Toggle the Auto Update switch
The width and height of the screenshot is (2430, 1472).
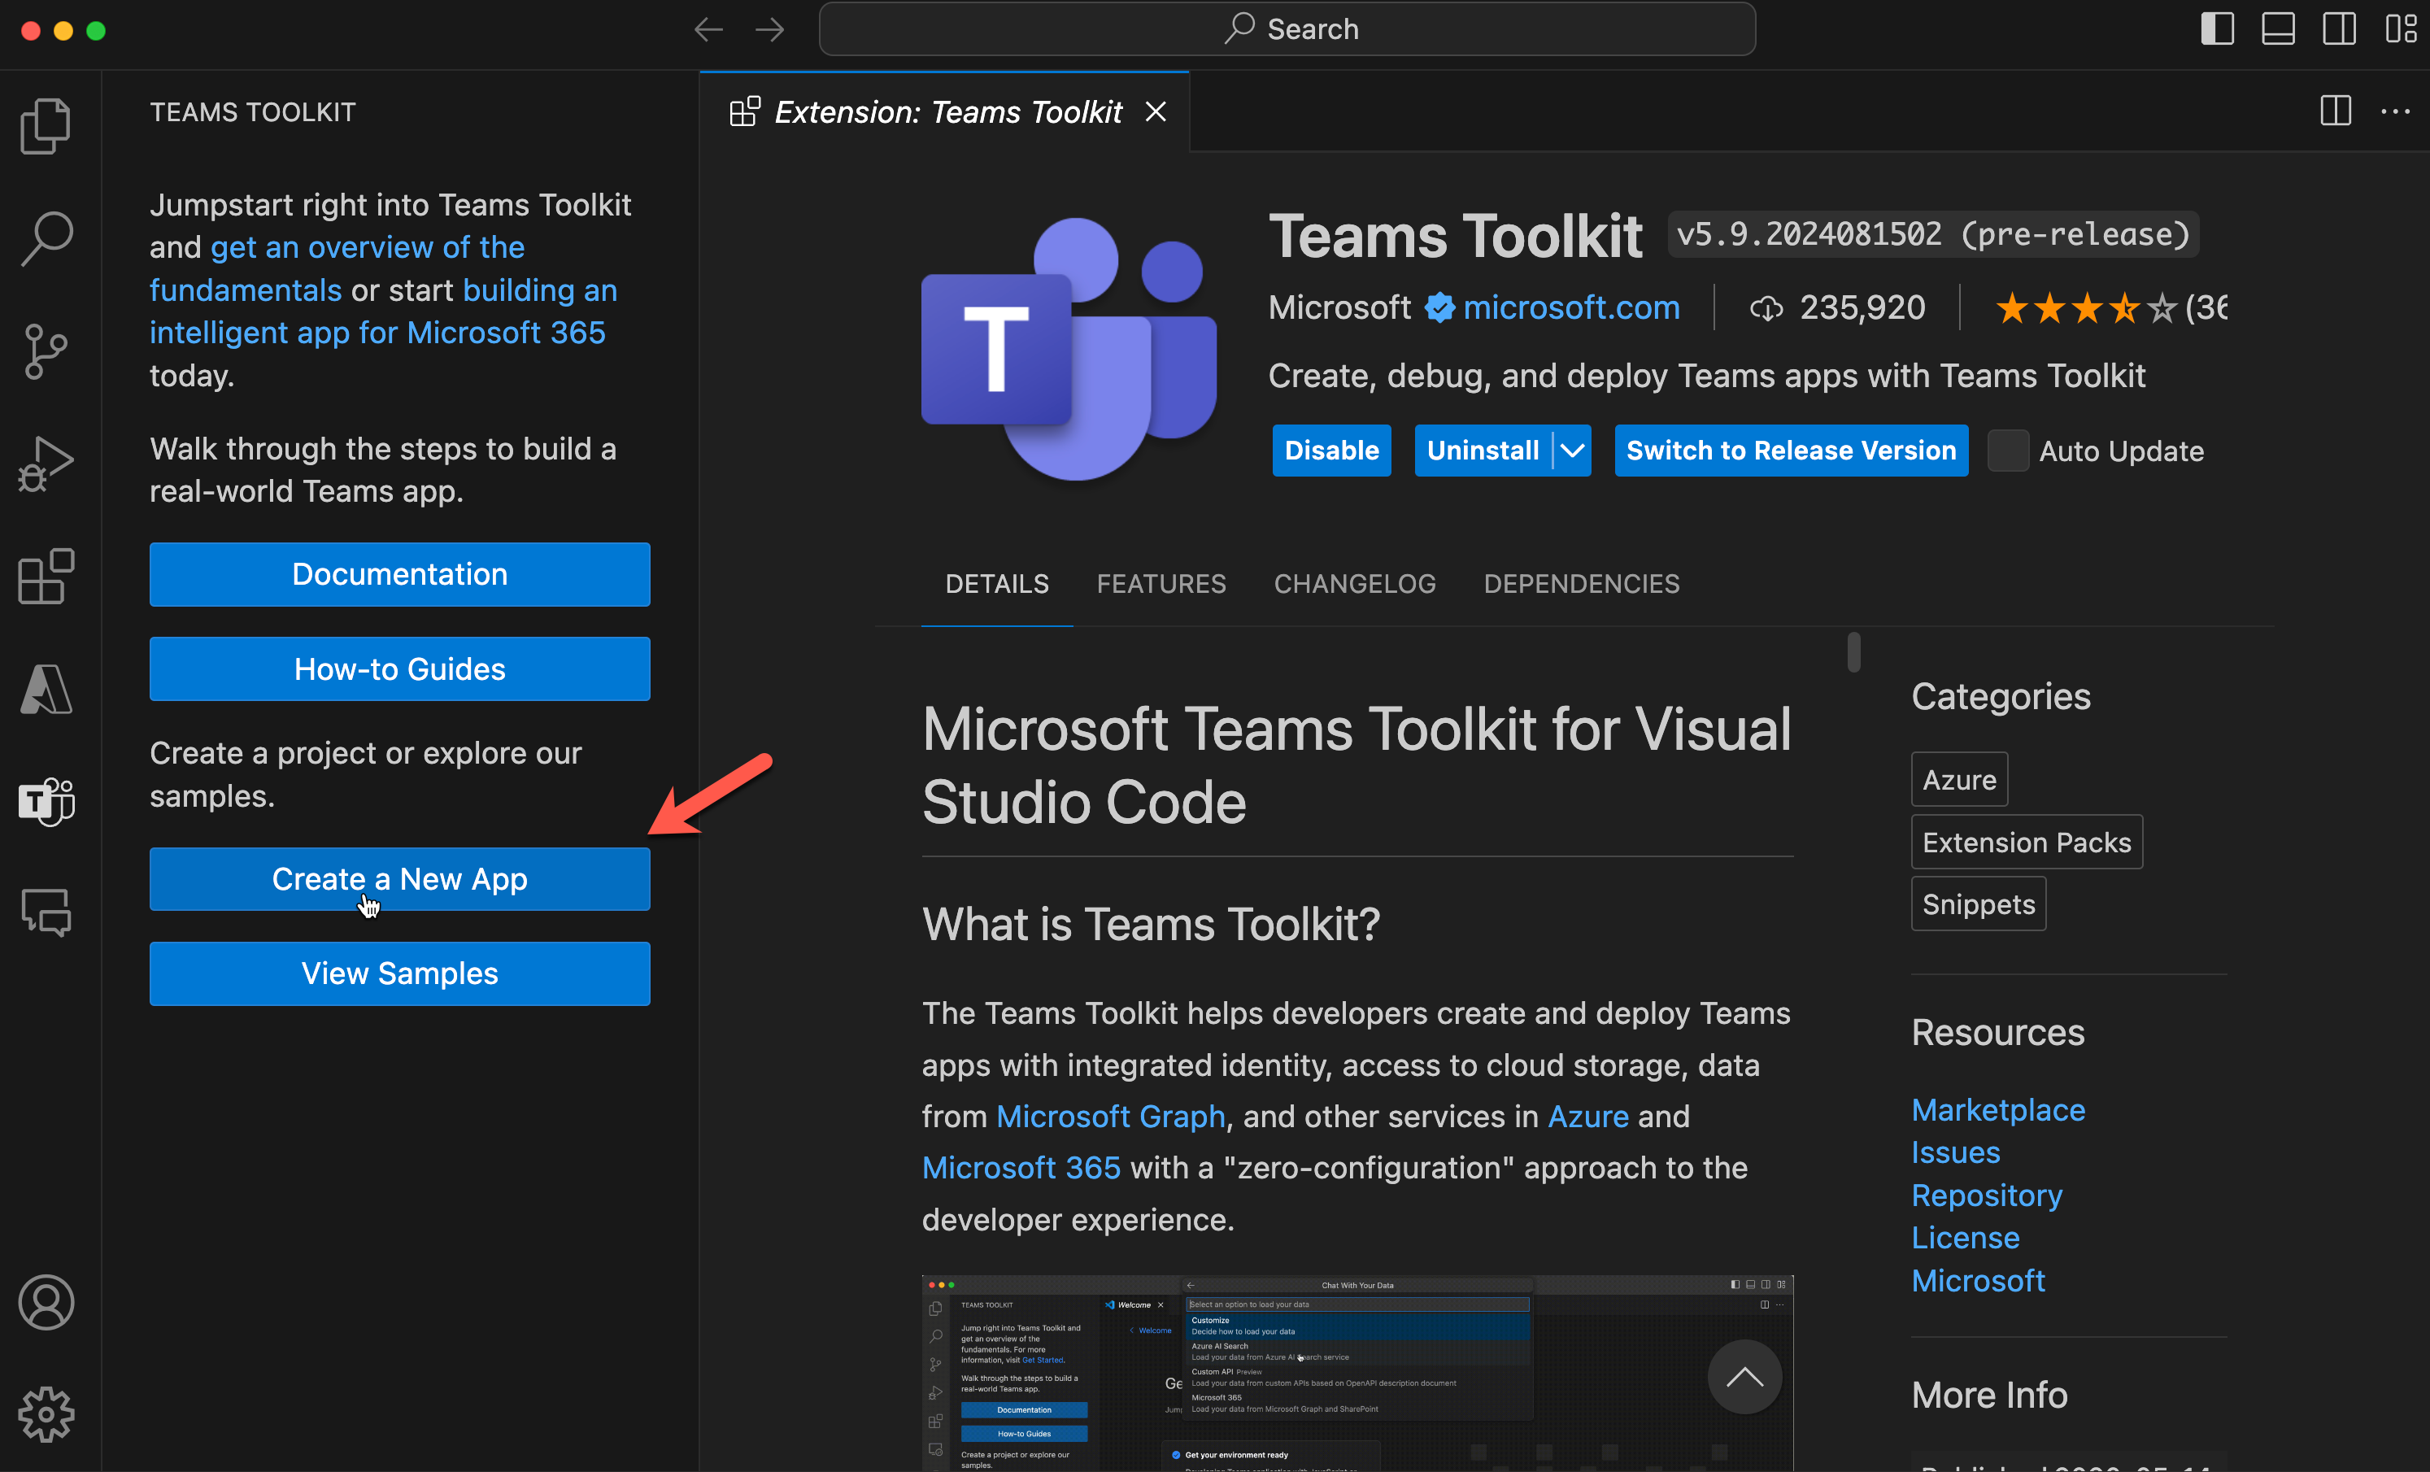tap(2006, 450)
